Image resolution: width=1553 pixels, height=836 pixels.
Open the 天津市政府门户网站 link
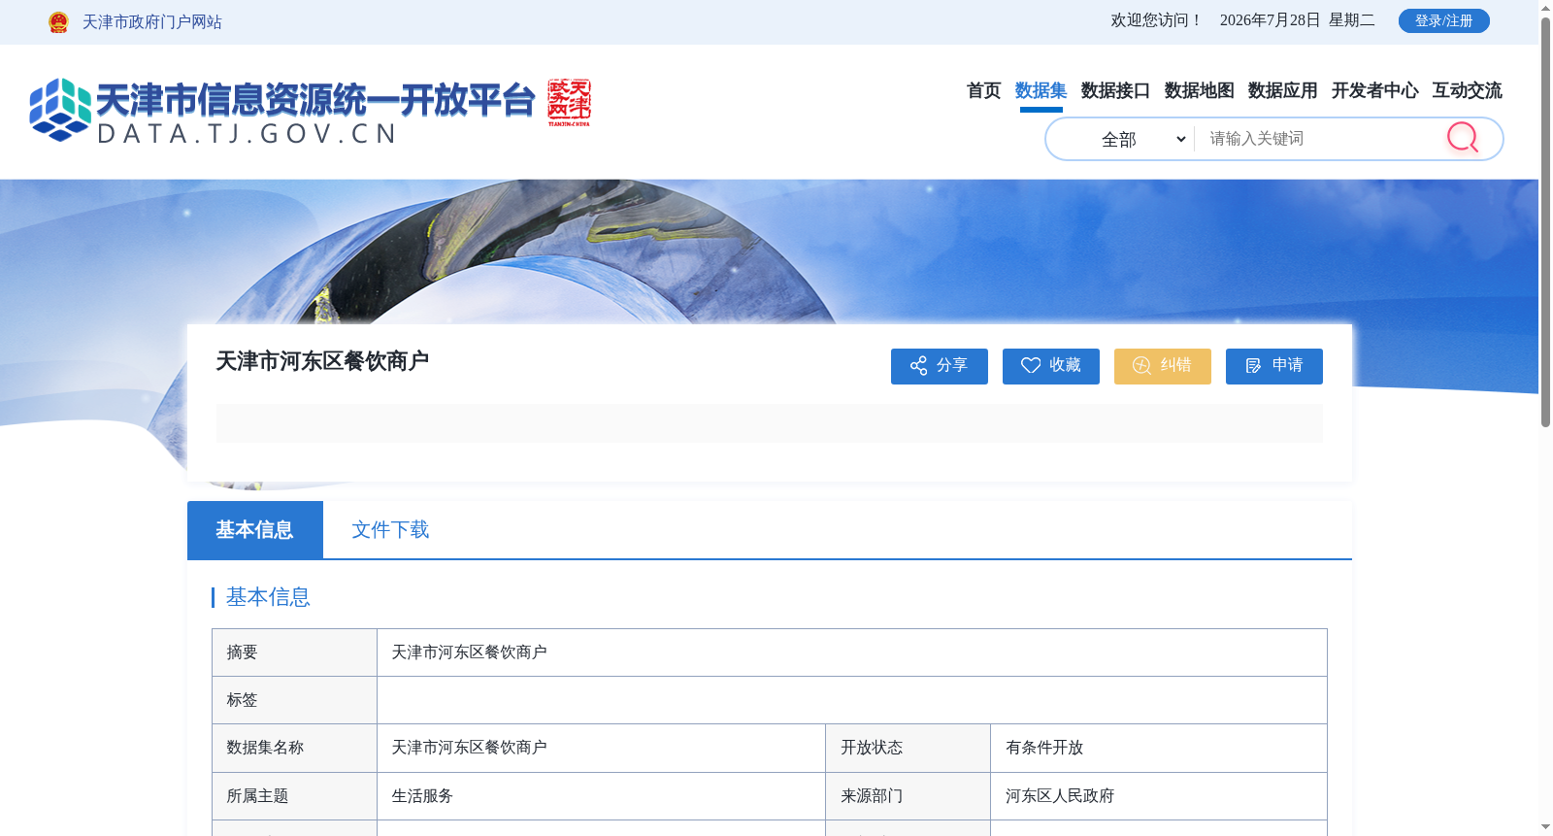point(152,22)
